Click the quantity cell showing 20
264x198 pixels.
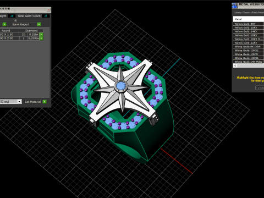[24, 35]
